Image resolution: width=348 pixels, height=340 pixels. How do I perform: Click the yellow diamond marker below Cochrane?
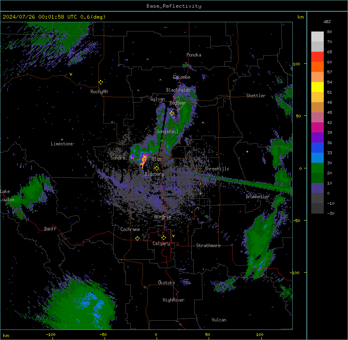point(137,238)
